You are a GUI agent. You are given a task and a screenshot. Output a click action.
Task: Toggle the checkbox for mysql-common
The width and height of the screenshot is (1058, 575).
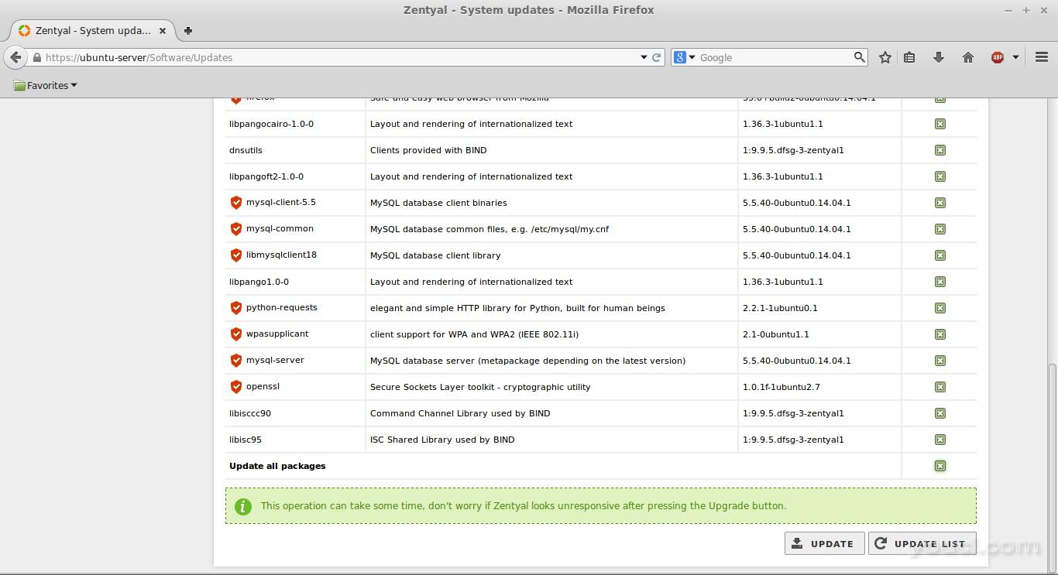(x=939, y=229)
